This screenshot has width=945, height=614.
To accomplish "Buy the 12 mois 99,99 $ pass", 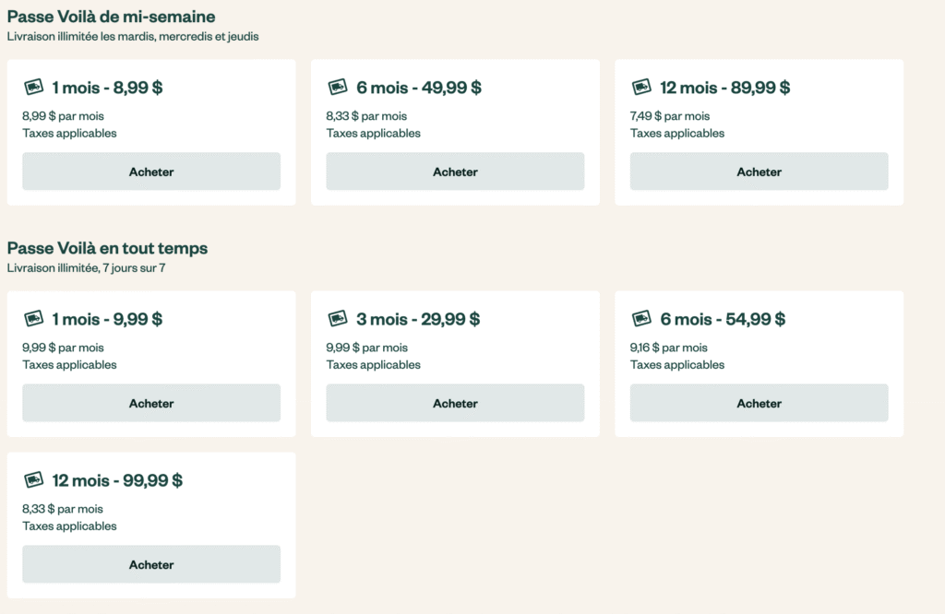I will pos(151,564).
